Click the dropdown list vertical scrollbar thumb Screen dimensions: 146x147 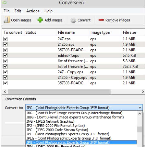pos(140,129)
